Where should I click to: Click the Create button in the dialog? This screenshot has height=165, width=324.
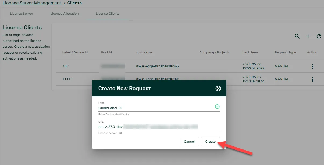[211, 142]
